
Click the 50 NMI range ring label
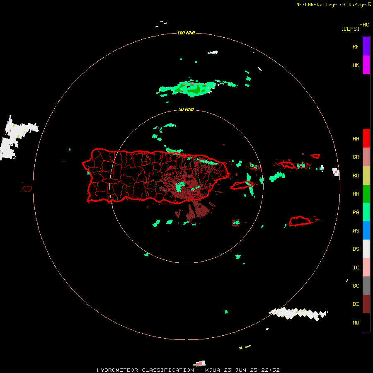point(186,109)
